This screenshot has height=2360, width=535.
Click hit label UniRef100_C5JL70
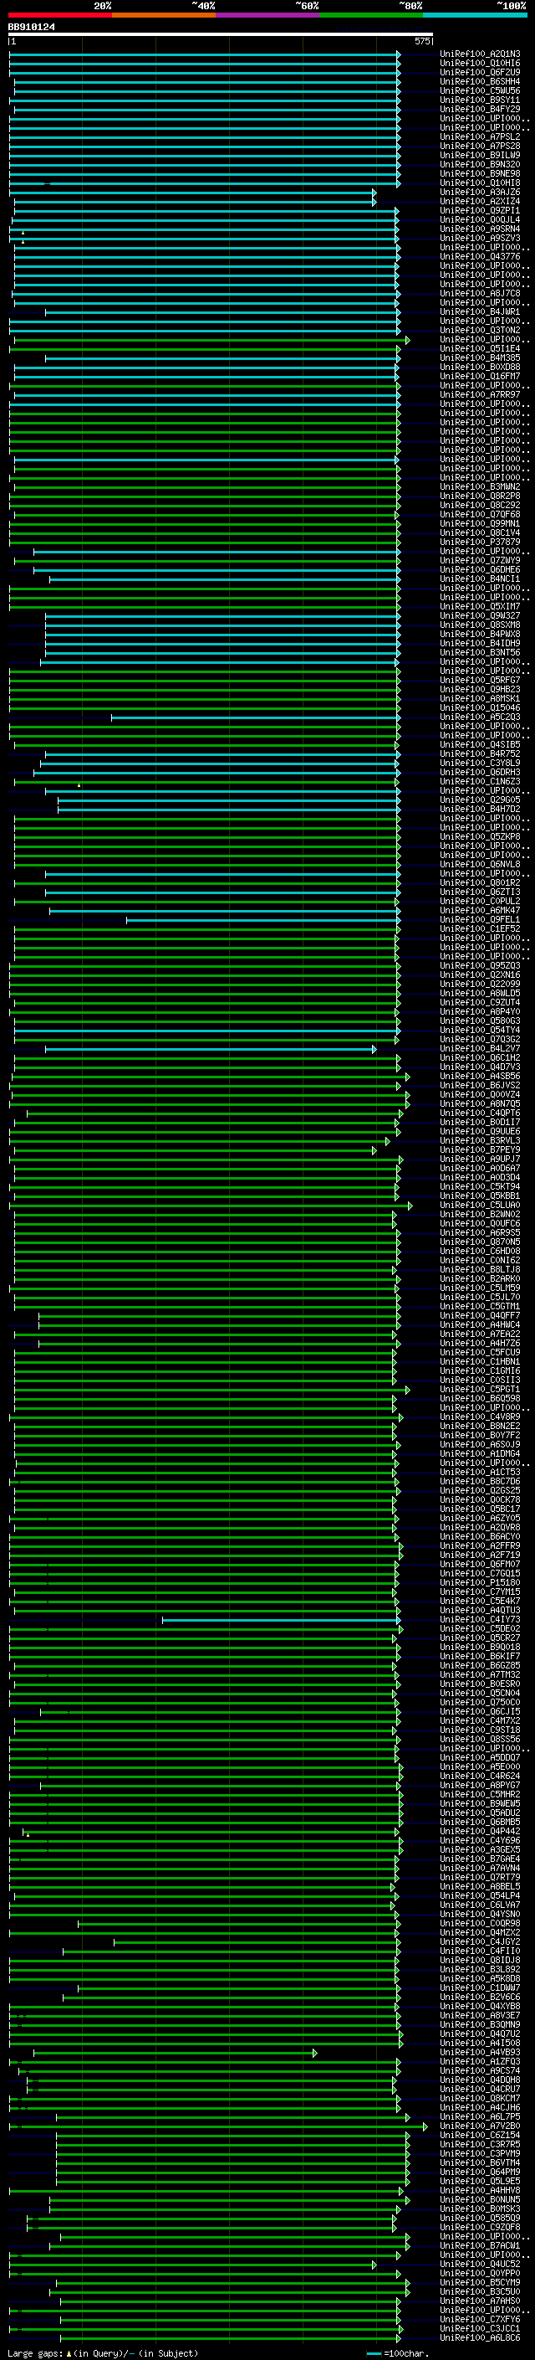coord(480,1298)
